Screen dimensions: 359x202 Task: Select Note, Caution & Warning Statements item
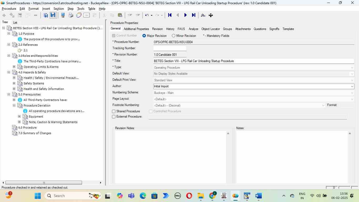pos(53,122)
